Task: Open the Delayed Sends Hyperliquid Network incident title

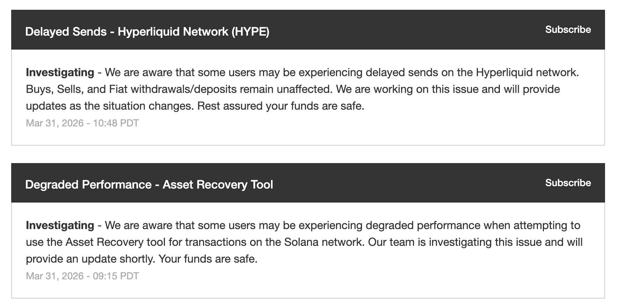Action: click(x=147, y=32)
